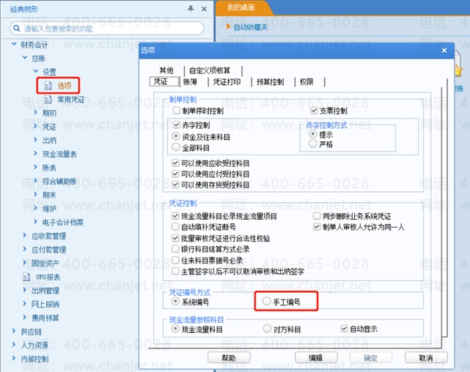Expand the 出纳 node
The height and width of the screenshot is (372, 470).
[x=36, y=140]
